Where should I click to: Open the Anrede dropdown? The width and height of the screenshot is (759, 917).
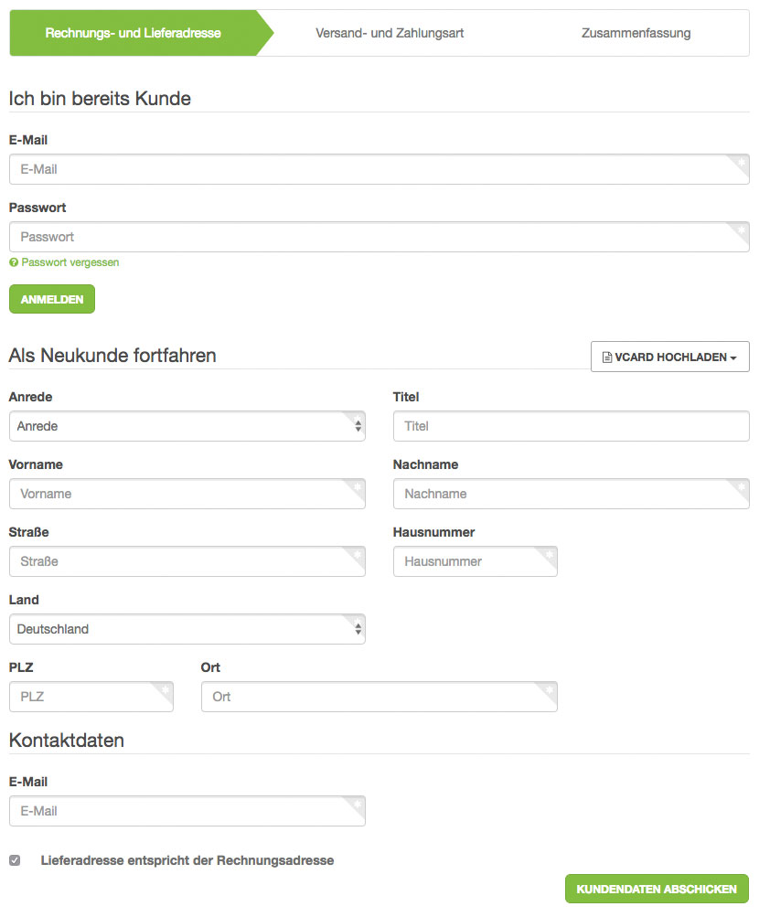pos(187,426)
